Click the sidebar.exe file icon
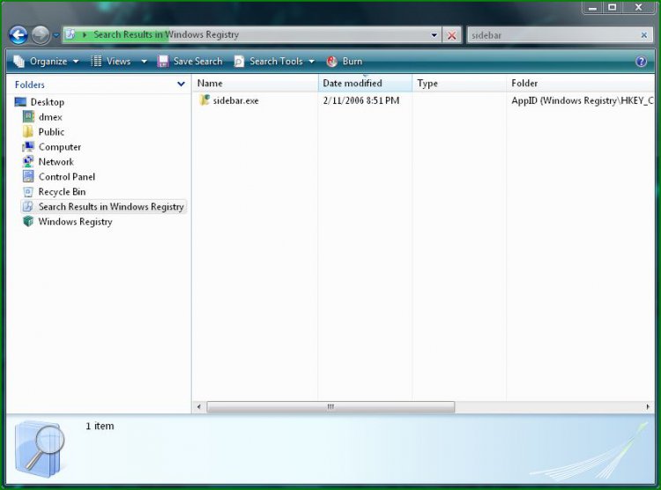The height and width of the screenshot is (490, 661). [204, 100]
